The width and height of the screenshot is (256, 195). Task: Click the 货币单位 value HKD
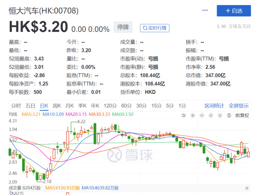pos(150,92)
